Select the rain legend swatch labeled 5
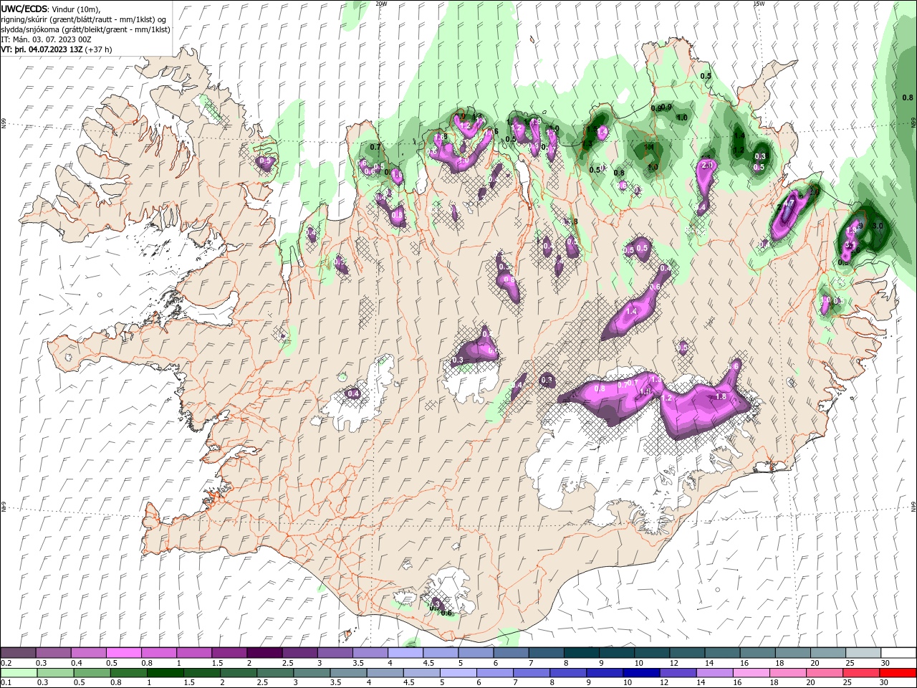 (x=458, y=673)
